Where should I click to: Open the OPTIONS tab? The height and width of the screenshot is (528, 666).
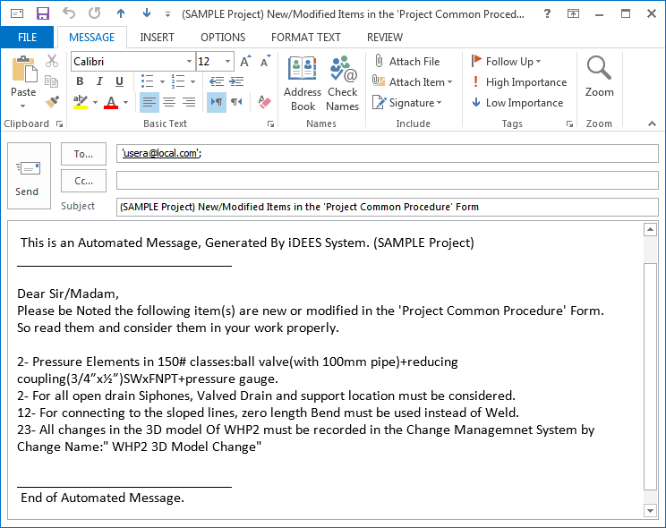click(223, 38)
